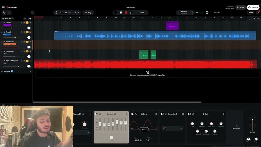Mute the 03 Voice/Audio track
261x147 pixels.
click(x=24, y=42)
